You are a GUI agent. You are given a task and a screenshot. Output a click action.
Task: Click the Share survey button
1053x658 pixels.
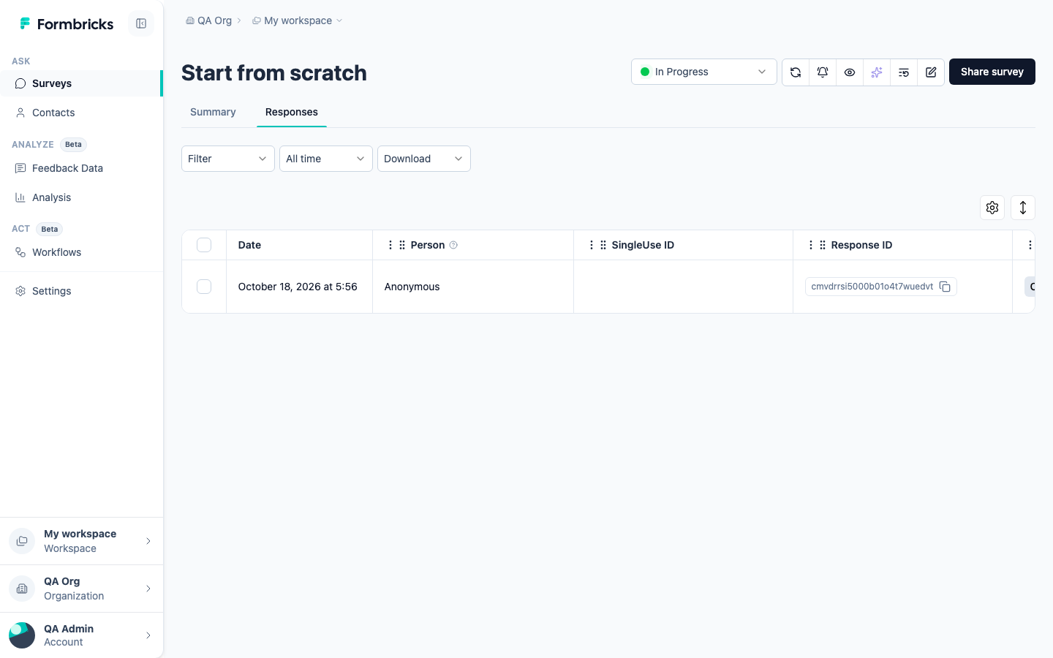pyautogui.click(x=992, y=72)
